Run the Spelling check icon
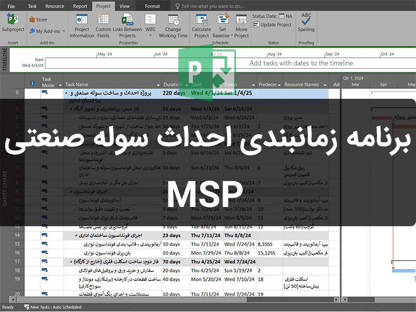Screen dimensions: 416x312 tap(306, 23)
